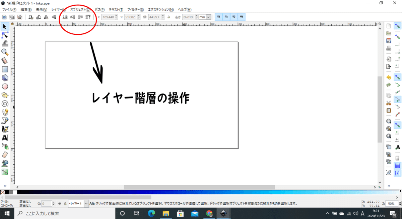This screenshot has height=219, width=402.
Task: Cut selection with scissors icon
Action: (389, 103)
